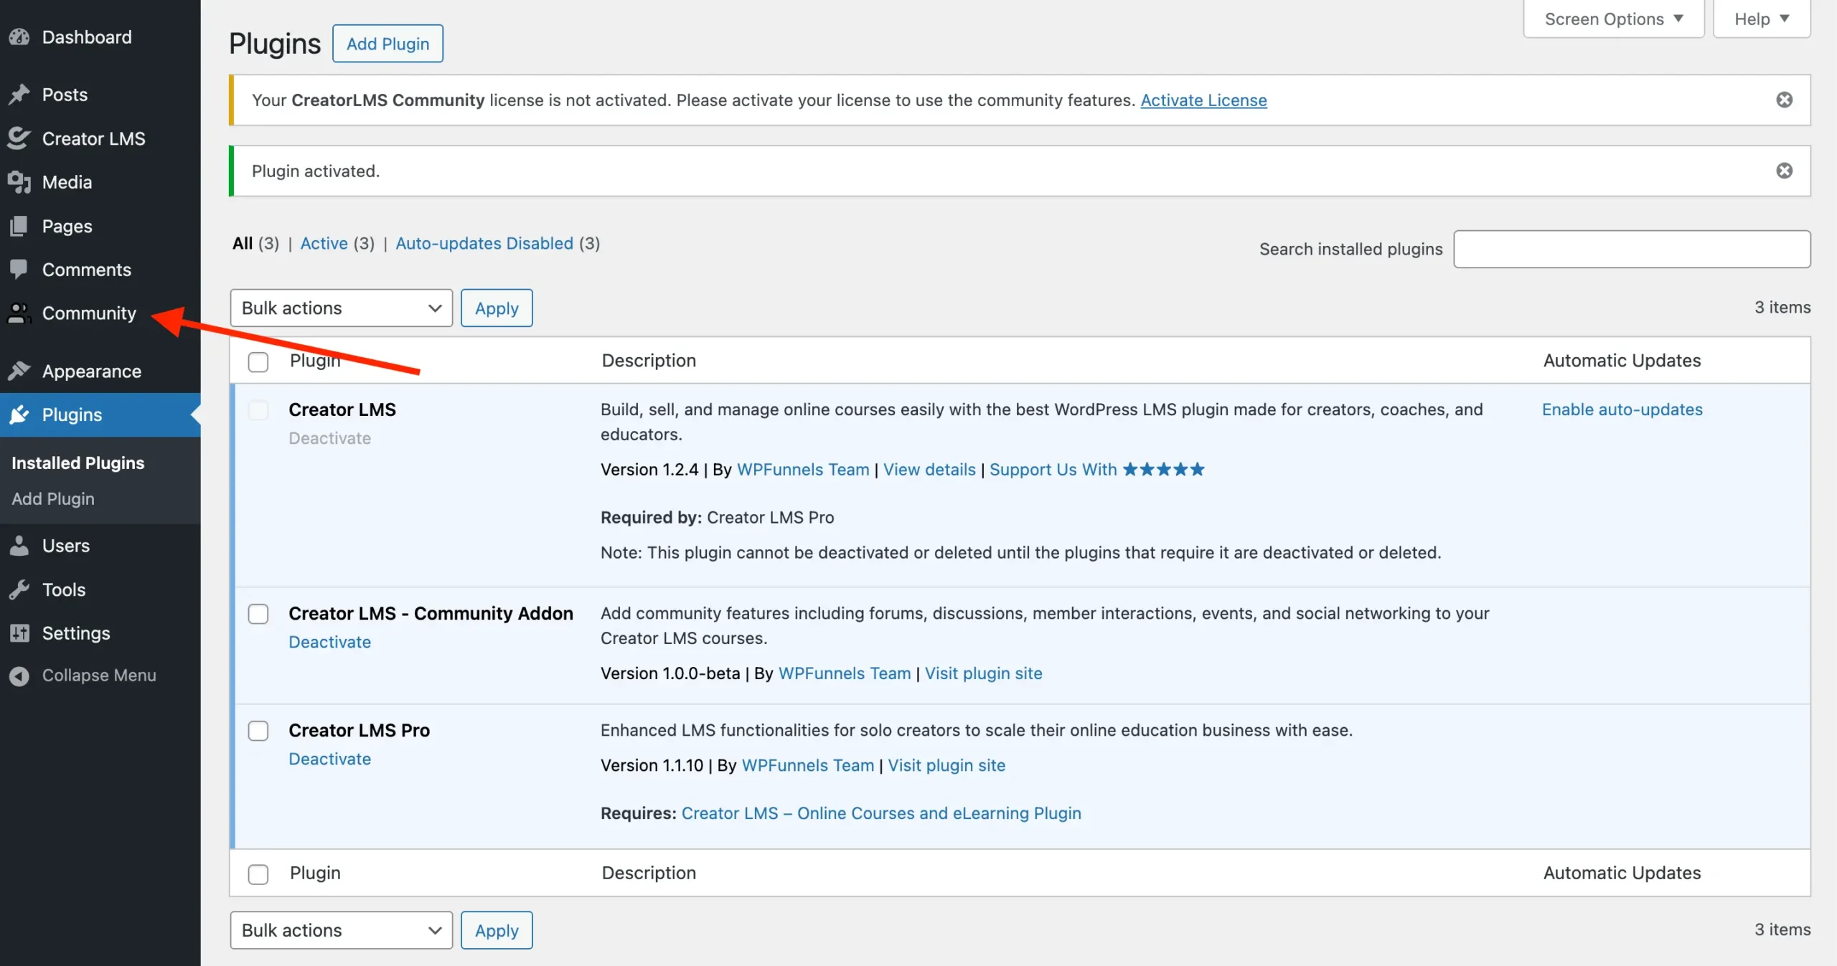Expand the Help panel
Viewport: 1837px width, 966px height.
[x=1760, y=19]
